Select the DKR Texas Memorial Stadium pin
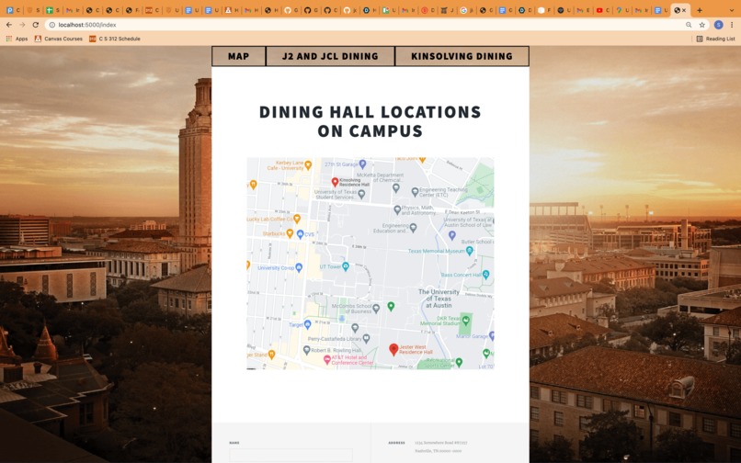The width and height of the screenshot is (741, 463). [465, 321]
